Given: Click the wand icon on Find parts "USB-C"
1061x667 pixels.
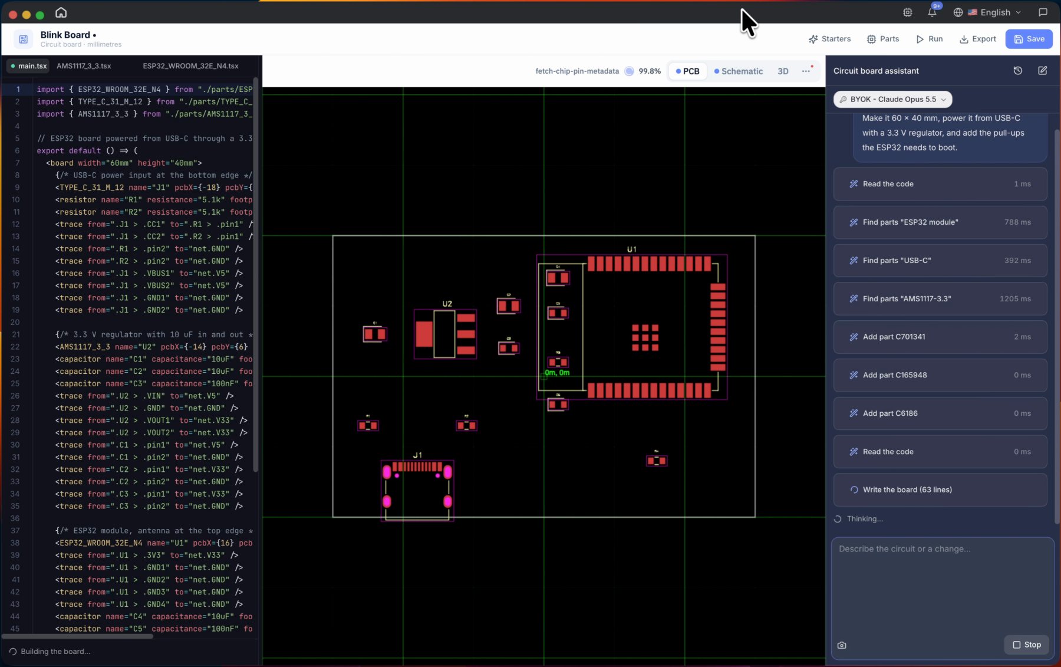Looking at the screenshot, I should coord(854,261).
